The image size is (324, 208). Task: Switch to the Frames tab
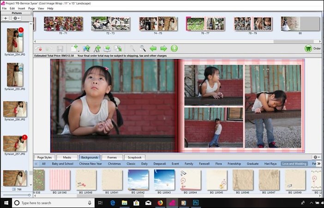point(112,157)
